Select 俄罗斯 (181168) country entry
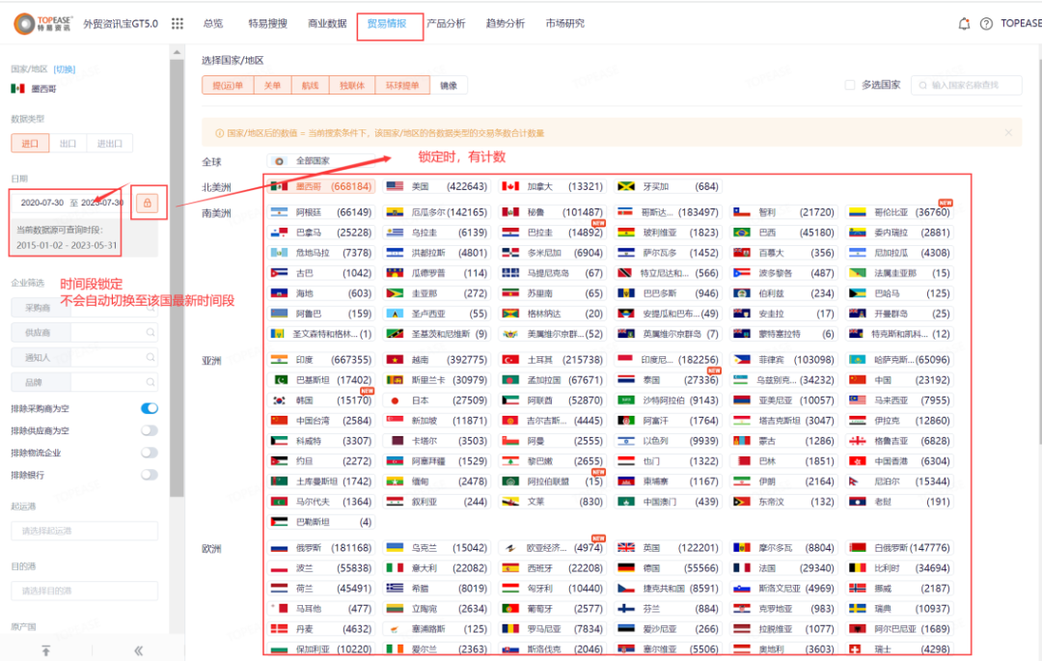 [x=321, y=548]
